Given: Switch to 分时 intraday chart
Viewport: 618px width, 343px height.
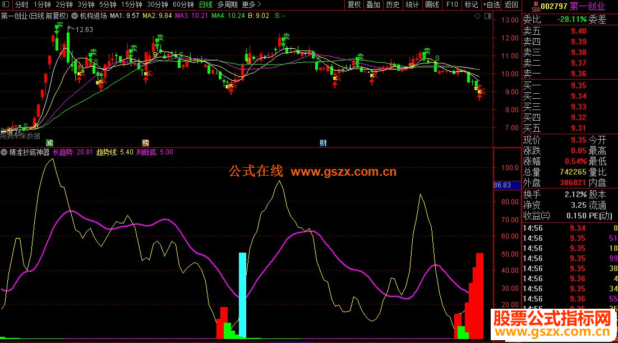Looking at the screenshot, I should pyautogui.click(x=22, y=4).
